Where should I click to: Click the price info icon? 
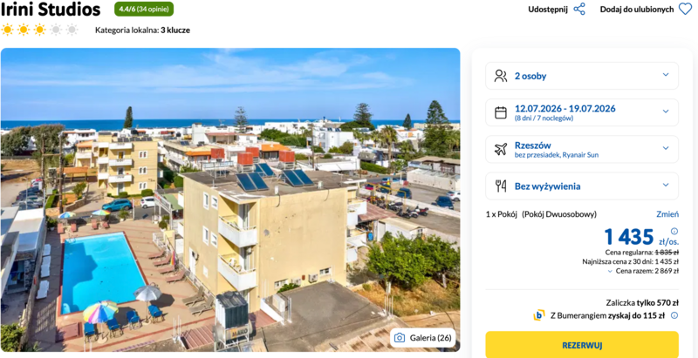(x=674, y=232)
